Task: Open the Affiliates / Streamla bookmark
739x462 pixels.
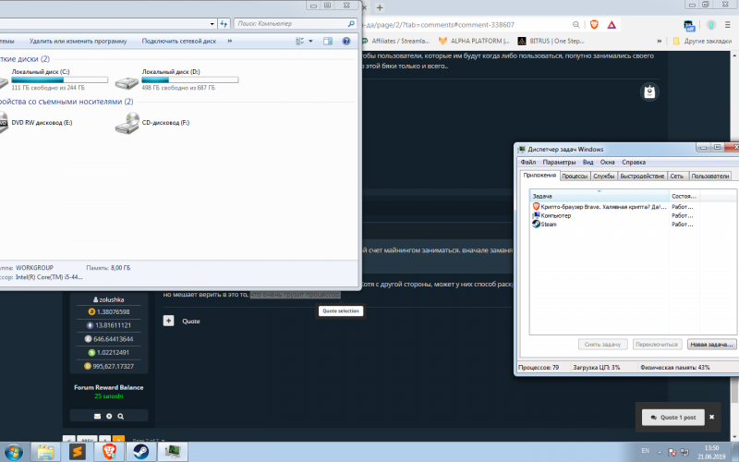Action: (x=396, y=41)
